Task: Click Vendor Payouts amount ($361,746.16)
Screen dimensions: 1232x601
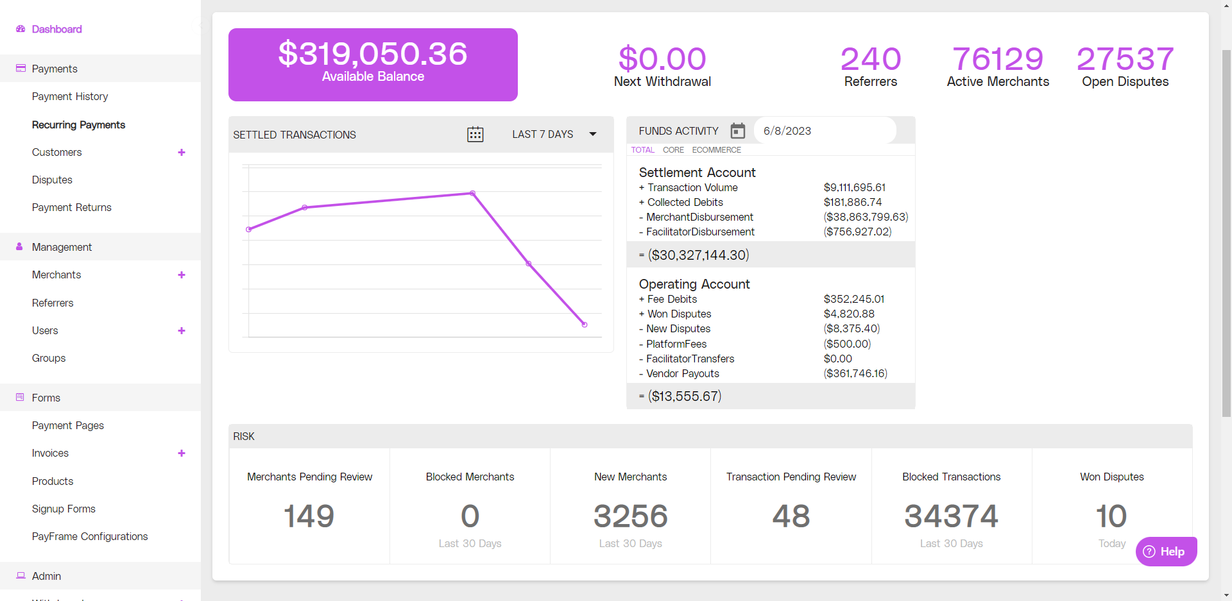Action: coord(855,373)
